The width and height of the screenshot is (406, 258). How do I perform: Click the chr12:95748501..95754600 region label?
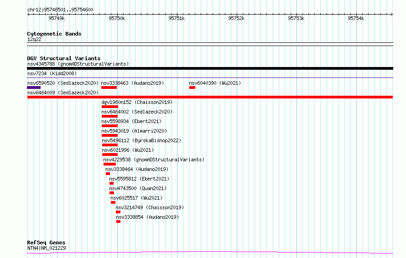click(x=60, y=10)
